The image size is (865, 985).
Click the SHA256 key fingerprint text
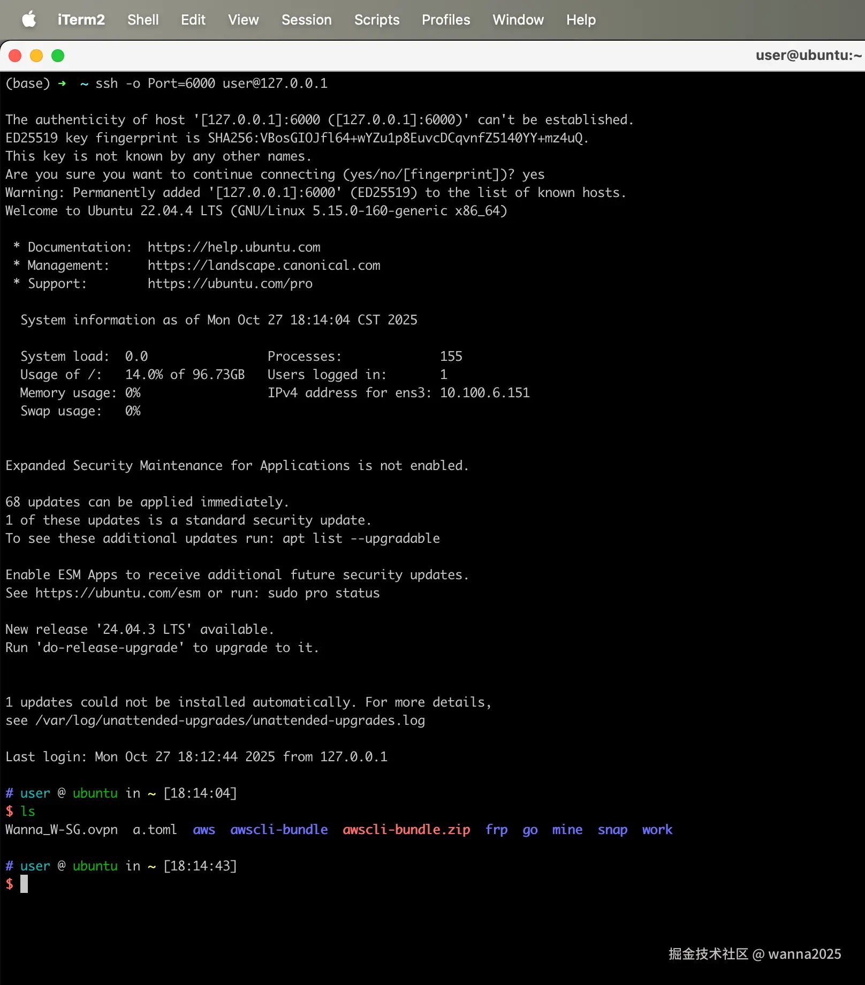coord(395,138)
